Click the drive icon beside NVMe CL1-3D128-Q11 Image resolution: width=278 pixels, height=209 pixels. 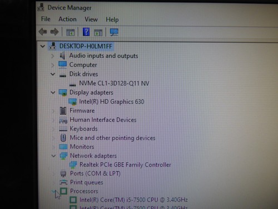click(72, 85)
